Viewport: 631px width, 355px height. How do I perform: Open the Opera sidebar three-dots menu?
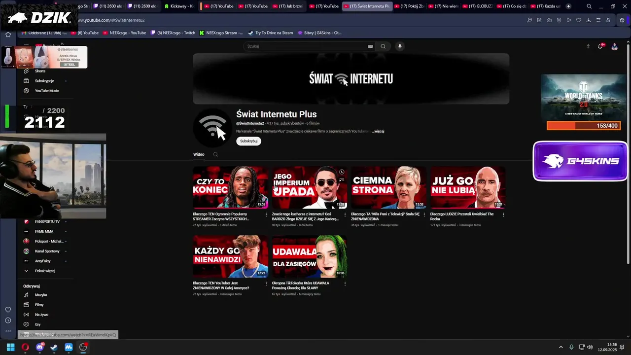coord(8,331)
